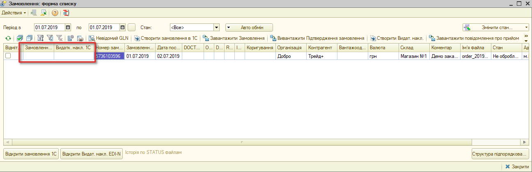Click Завантажити повідомлення про прийом

(x=474, y=38)
